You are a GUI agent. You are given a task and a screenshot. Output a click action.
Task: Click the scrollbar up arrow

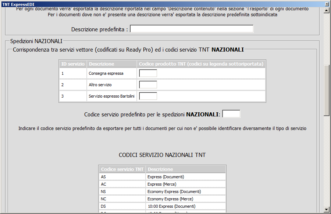click(326, 10)
